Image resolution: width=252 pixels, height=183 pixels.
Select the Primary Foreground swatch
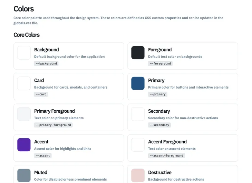click(x=24, y=114)
